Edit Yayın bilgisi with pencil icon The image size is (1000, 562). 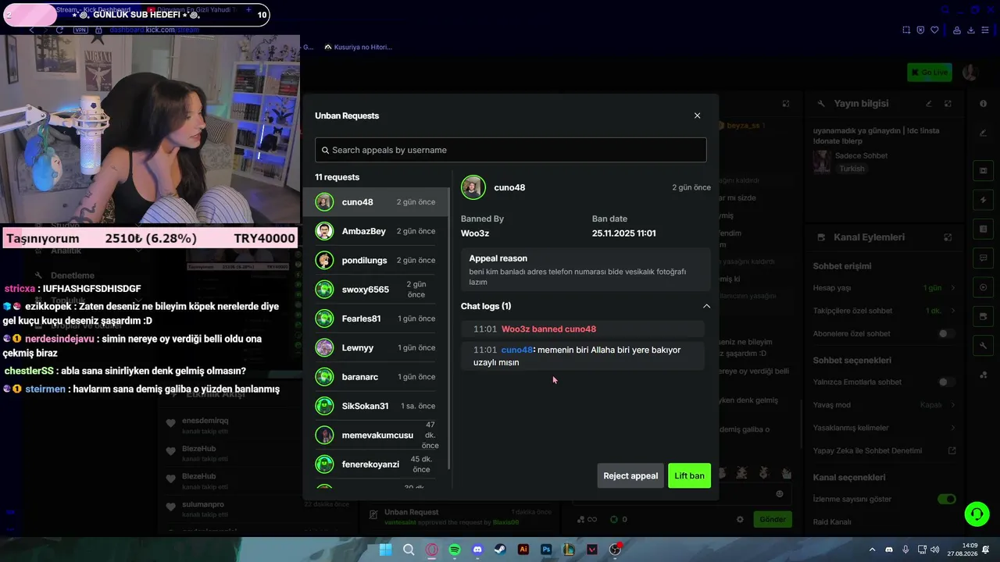[x=929, y=103]
